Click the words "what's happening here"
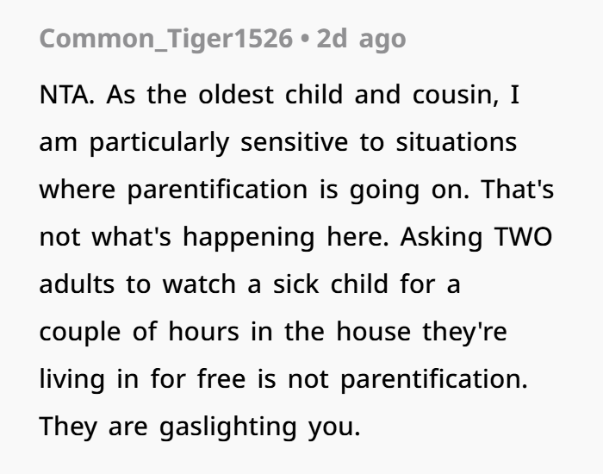 pyautogui.click(x=240, y=237)
